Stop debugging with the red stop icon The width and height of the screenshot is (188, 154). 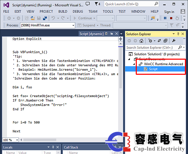pos(171,18)
